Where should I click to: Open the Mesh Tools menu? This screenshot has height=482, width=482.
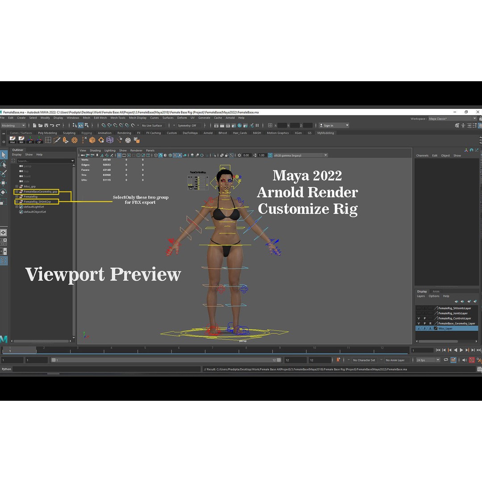[118, 118]
